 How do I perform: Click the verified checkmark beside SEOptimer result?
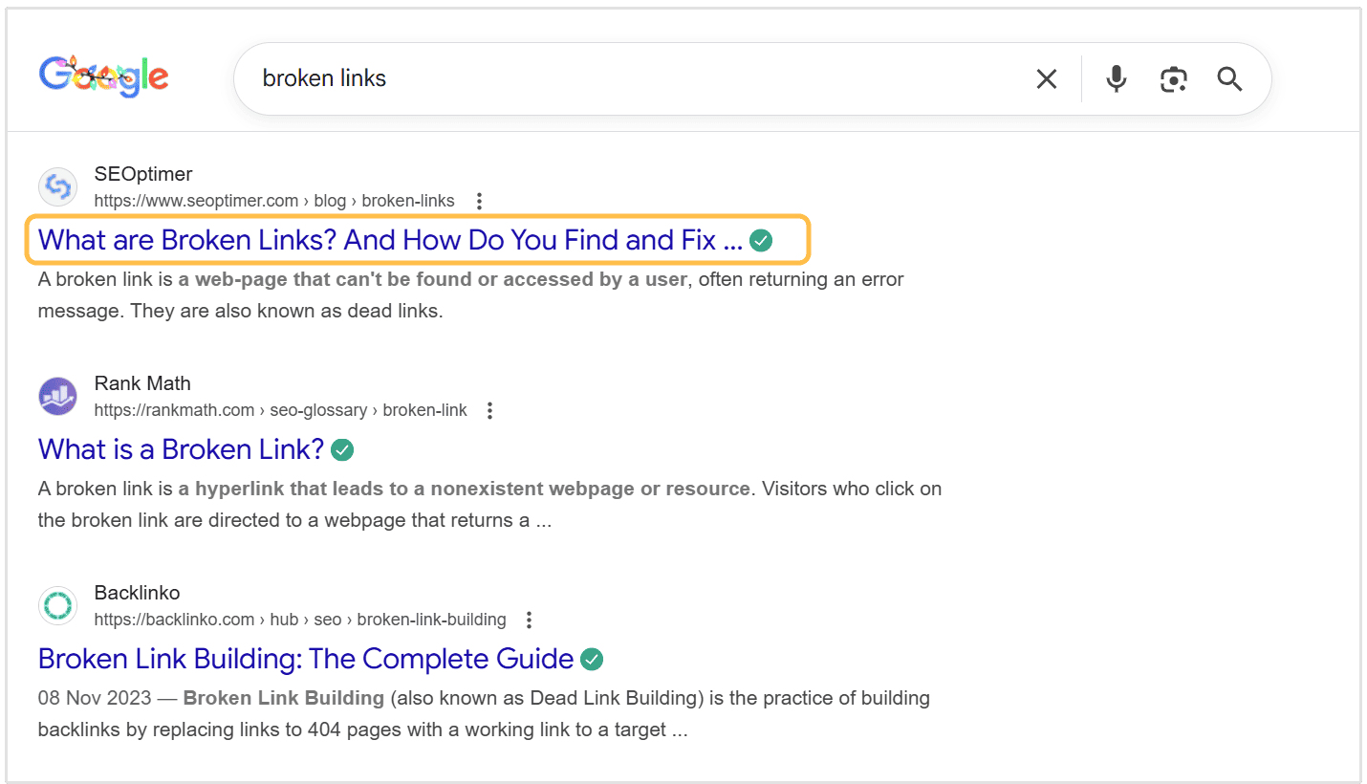[761, 240]
